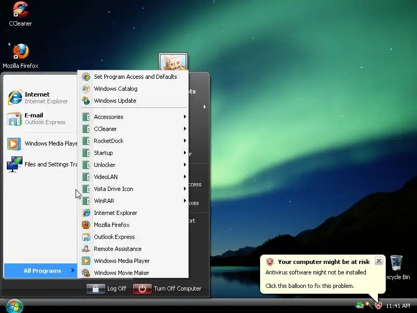Click the RocketDock folder icon
417x313 pixels.
tap(86, 141)
